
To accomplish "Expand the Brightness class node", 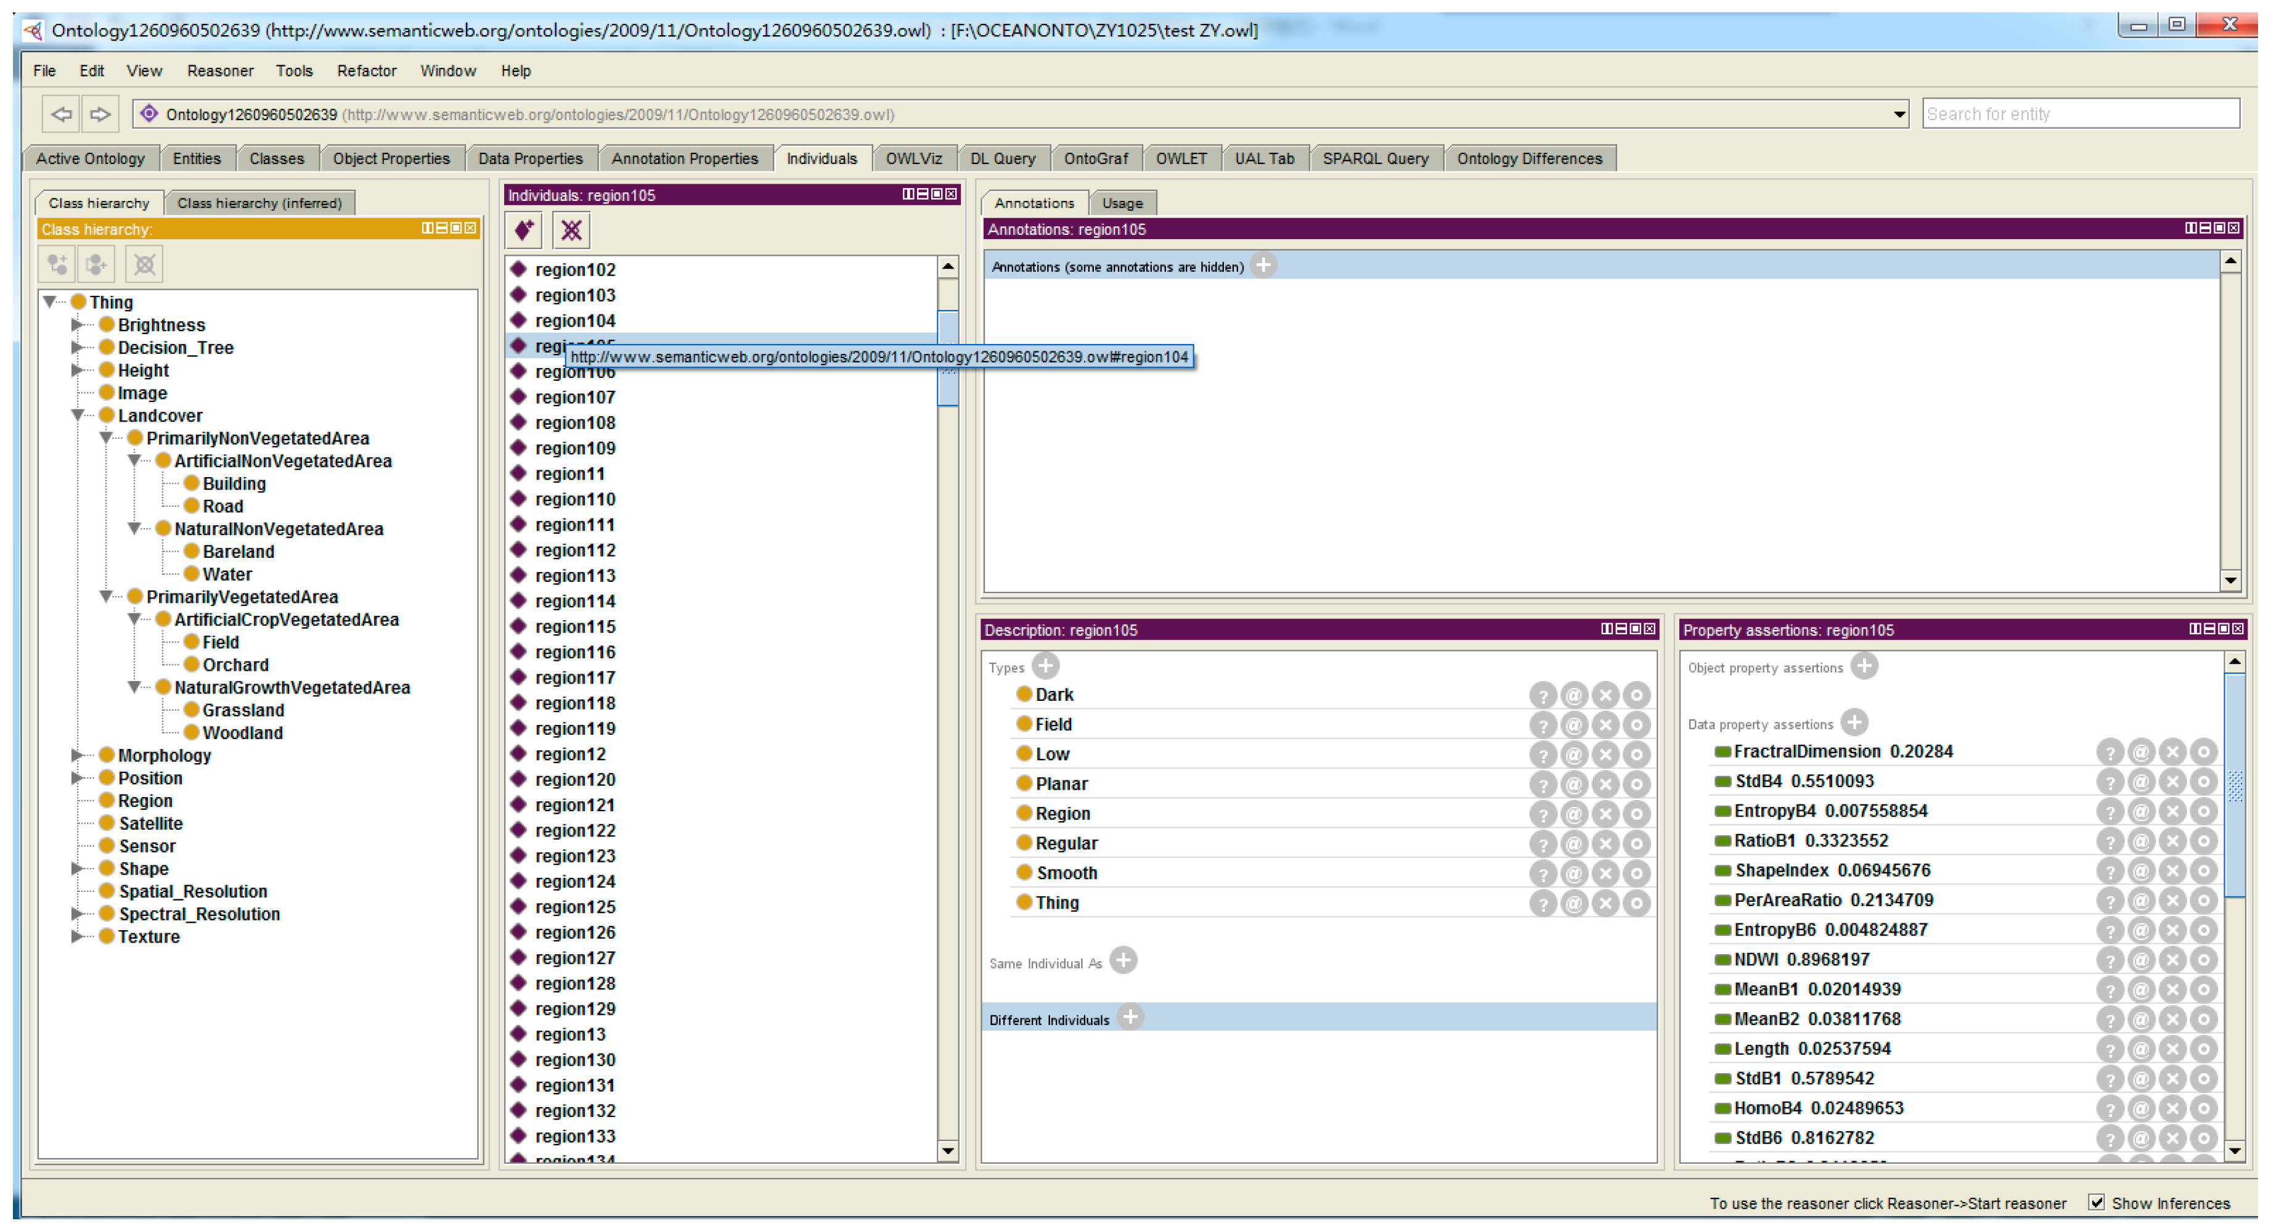I will (x=78, y=324).
